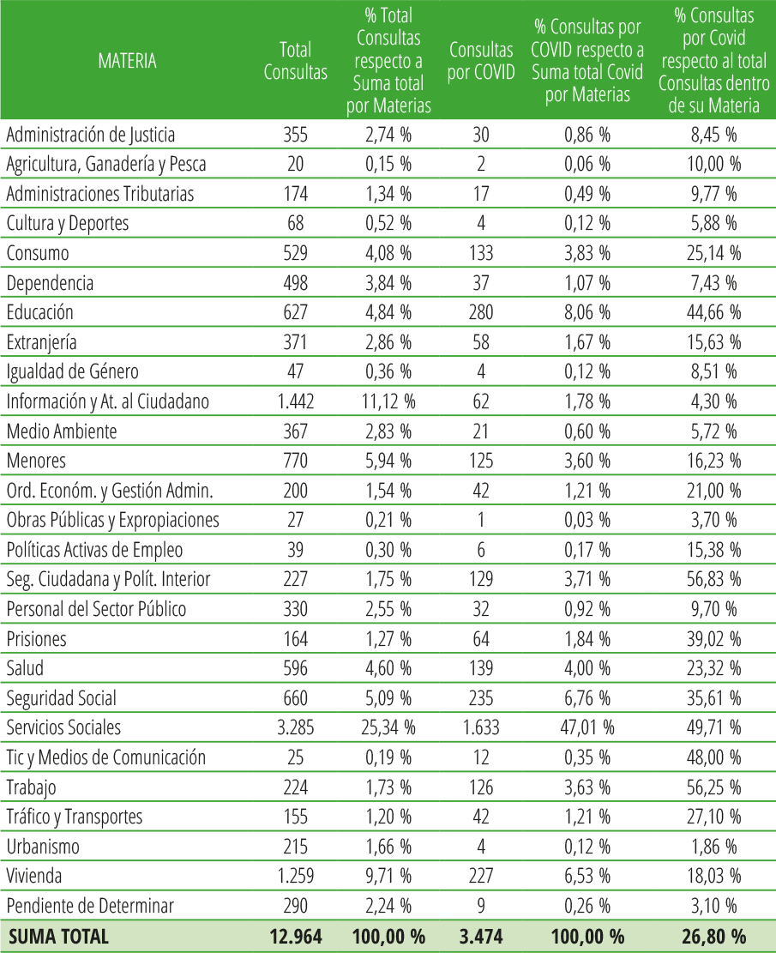Select Agricultura, Ganadería y Pesca row label

tap(106, 164)
